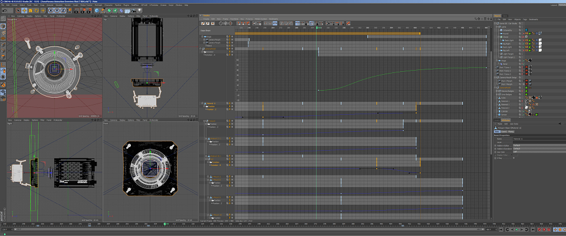566x236 pixels.
Task: Collapse the Camera Morph Group tree
Action: coord(495,78)
